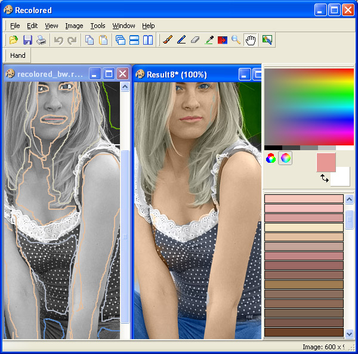Open the Tools menu

coord(98,26)
